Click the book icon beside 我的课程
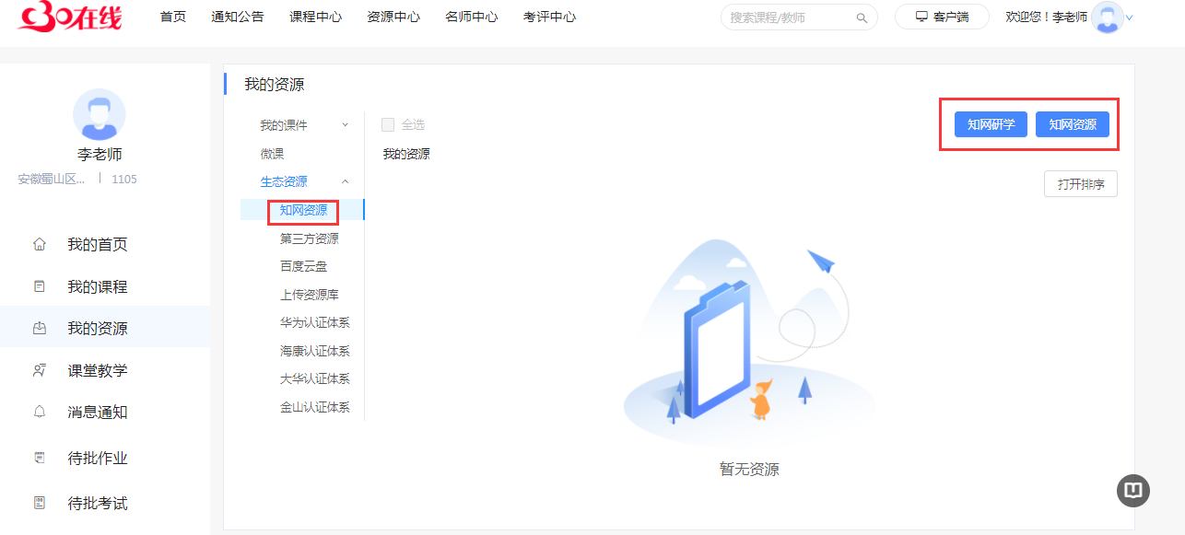The height and width of the screenshot is (535, 1185). click(39, 286)
